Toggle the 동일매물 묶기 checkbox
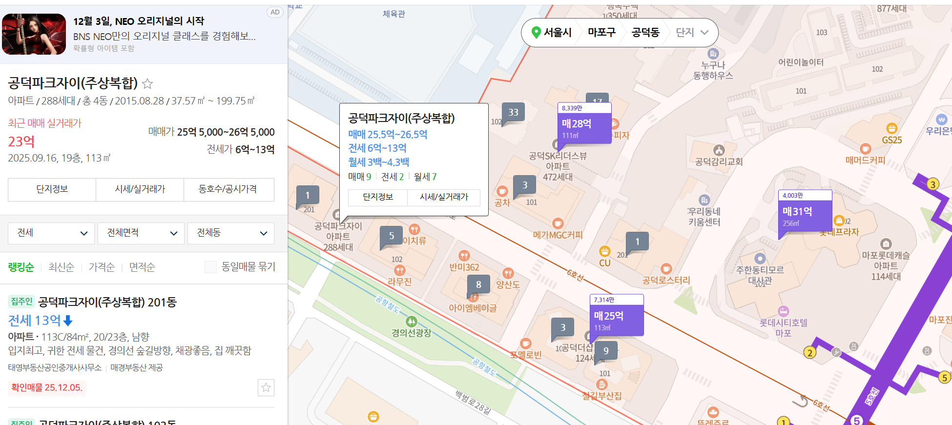Viewport: 952px width, 425px height. [x=210, y=267]
